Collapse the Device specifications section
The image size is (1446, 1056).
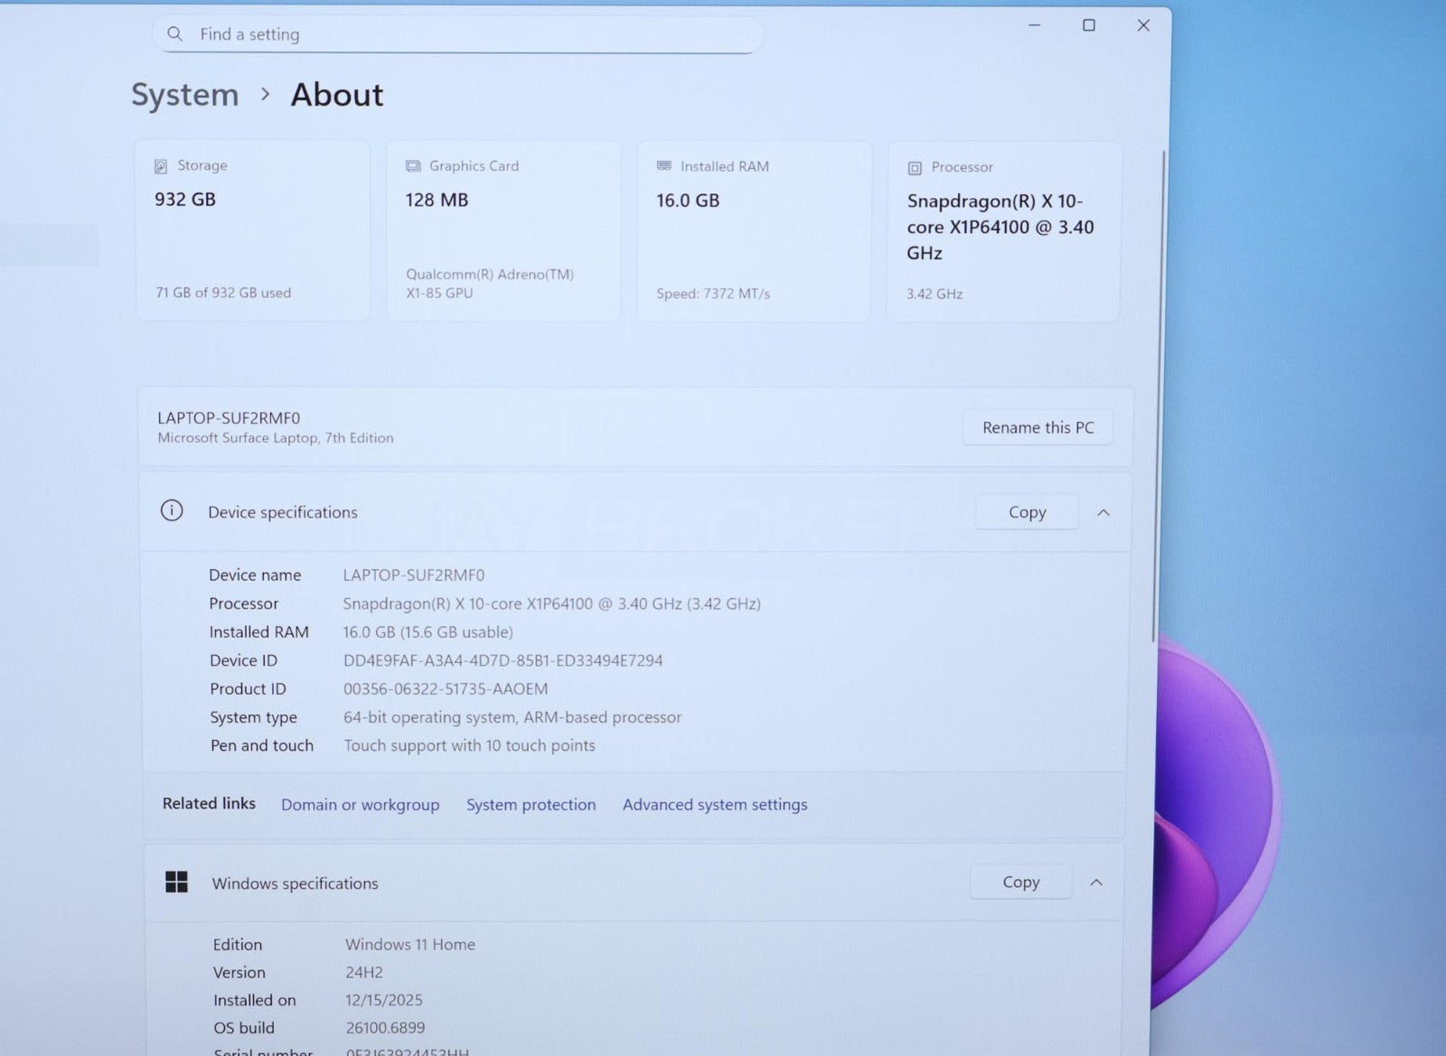(1103, 513)
